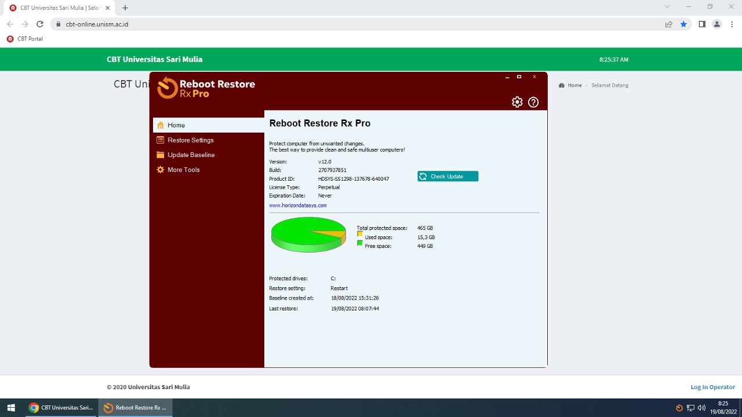The width and height of the screenshot is (742, 417).
Task: Click the green free space swatch
Action: pos(360,243)
